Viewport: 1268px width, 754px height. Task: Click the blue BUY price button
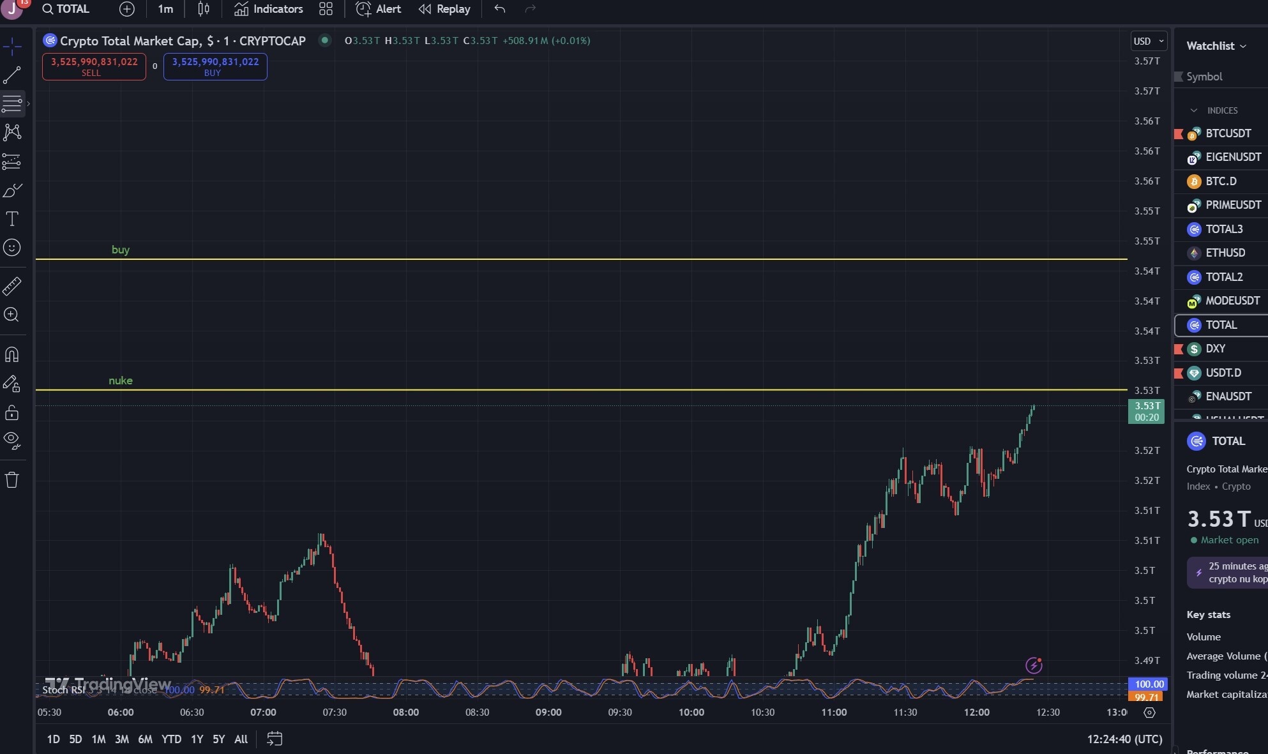click(215, 66)
